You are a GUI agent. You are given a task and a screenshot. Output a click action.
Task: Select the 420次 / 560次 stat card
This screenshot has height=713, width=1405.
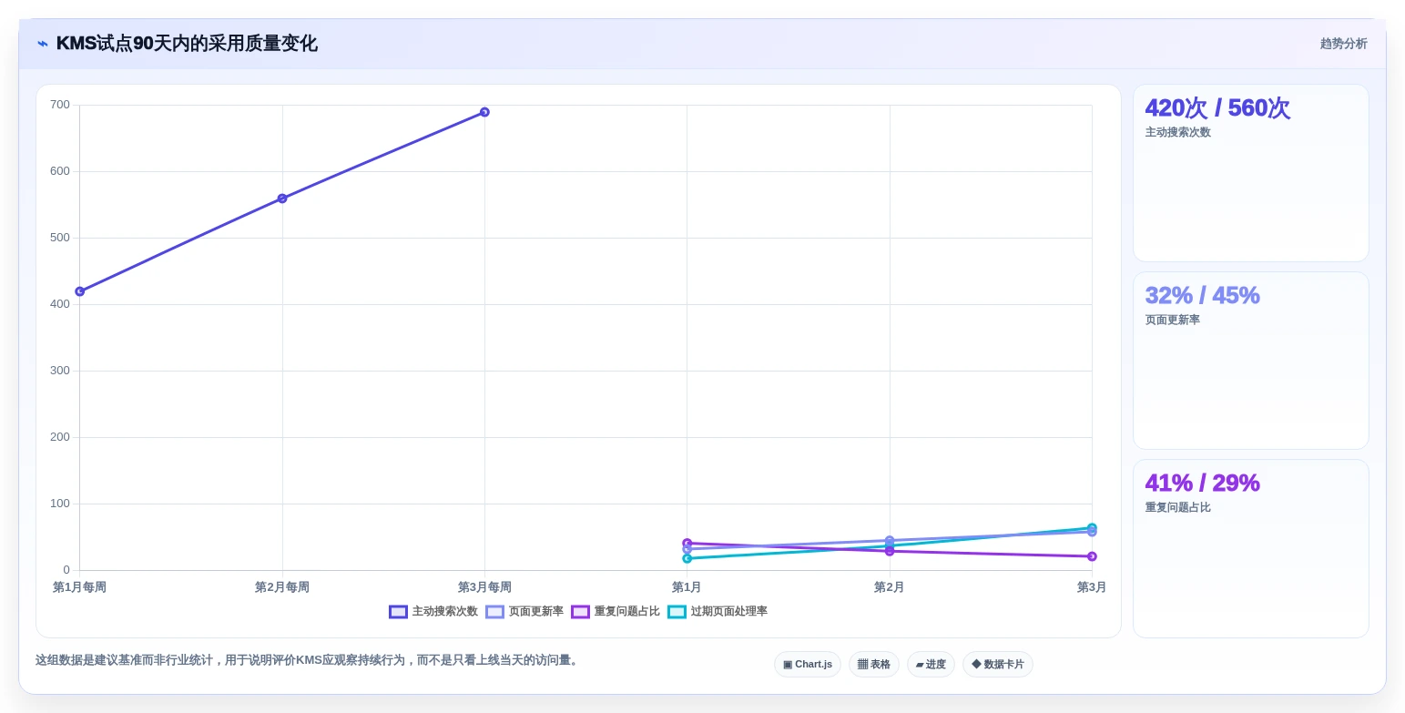(x=1251, y=173)
